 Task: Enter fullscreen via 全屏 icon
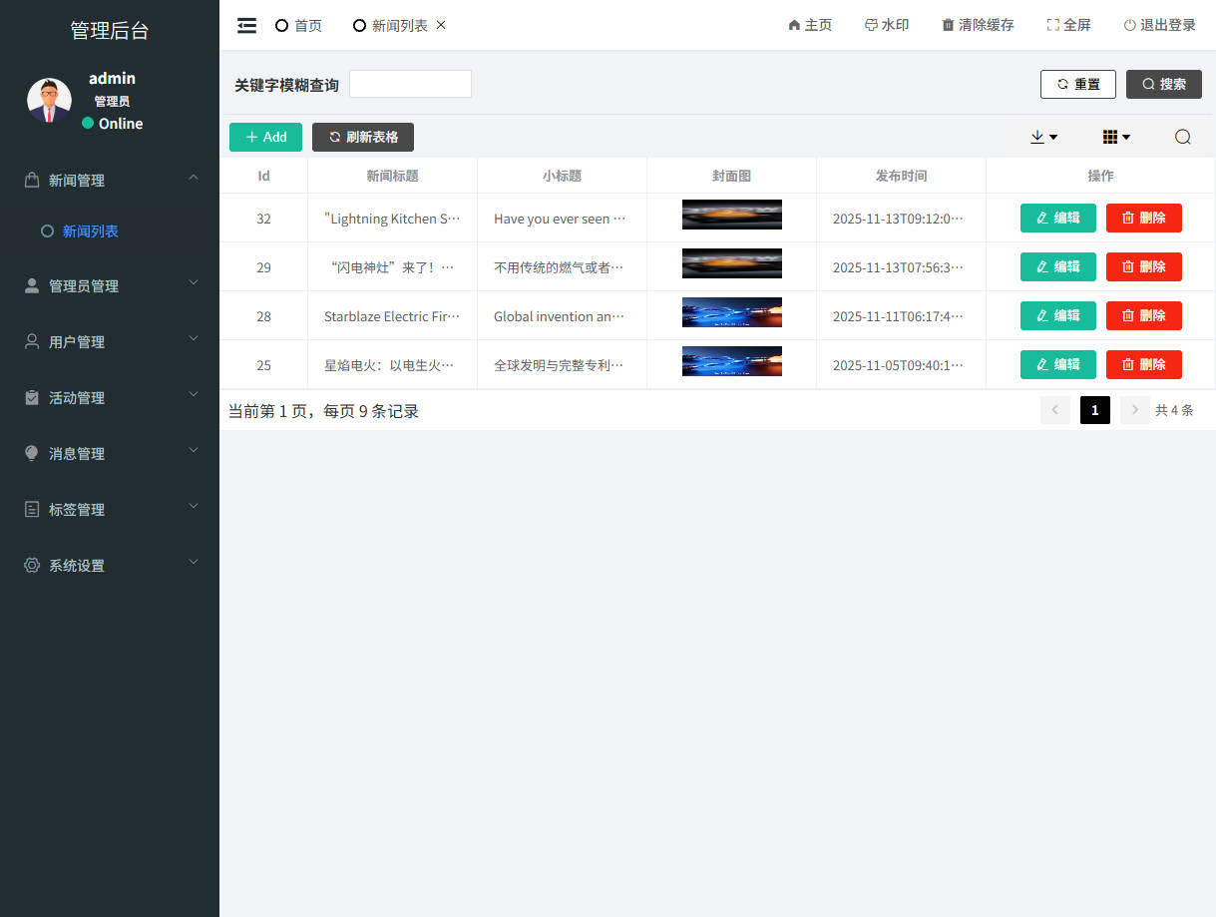tap(1052, 26)
